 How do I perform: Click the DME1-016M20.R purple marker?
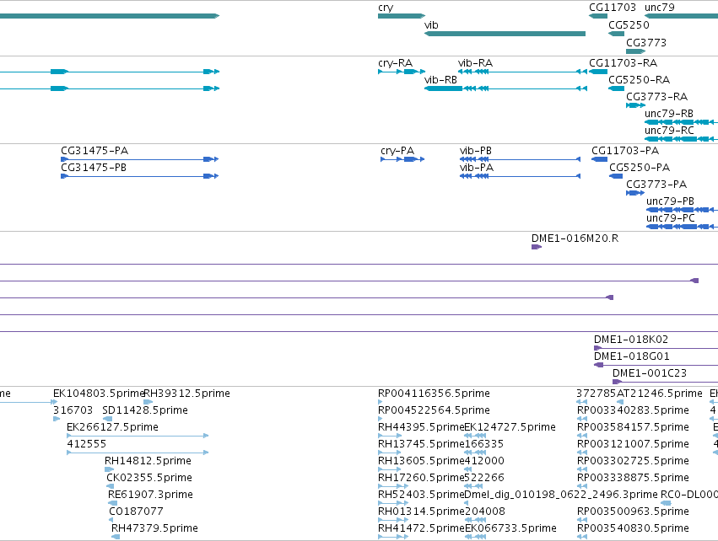tap(537, 247)
